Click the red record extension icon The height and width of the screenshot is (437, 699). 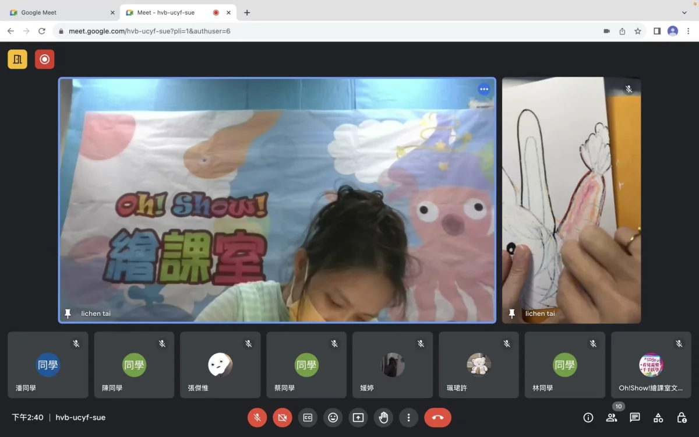(44, 59)
